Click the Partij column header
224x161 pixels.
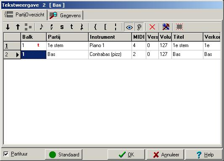[67, 37]
